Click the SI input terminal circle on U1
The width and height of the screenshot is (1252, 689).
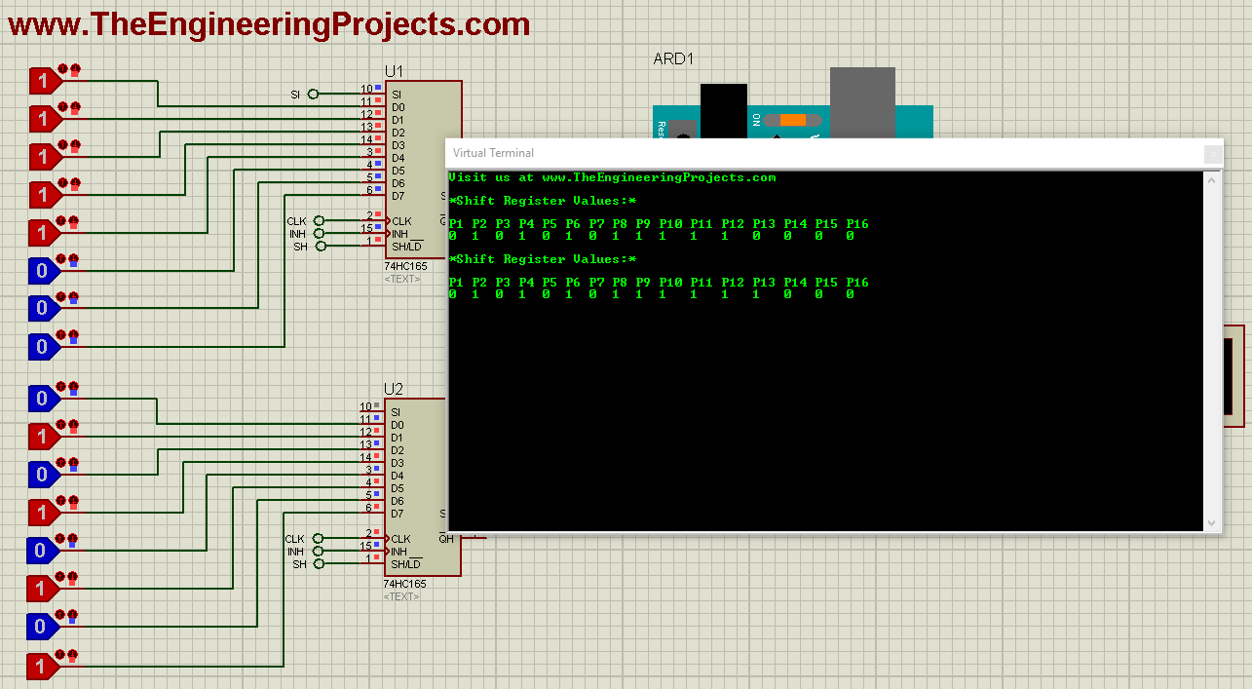point(313,94)
